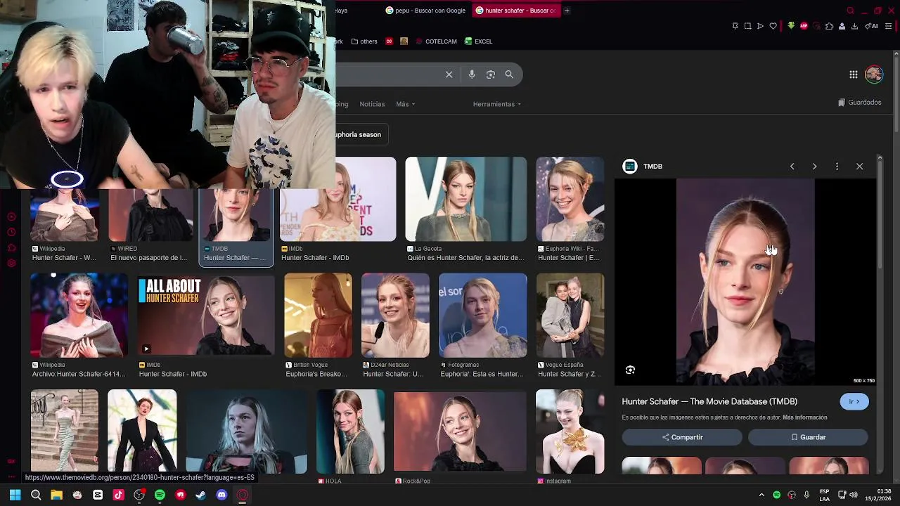This screenshot has width=900, height=506.
Task: Search inside image with lens icon
Action: [630, 370]
